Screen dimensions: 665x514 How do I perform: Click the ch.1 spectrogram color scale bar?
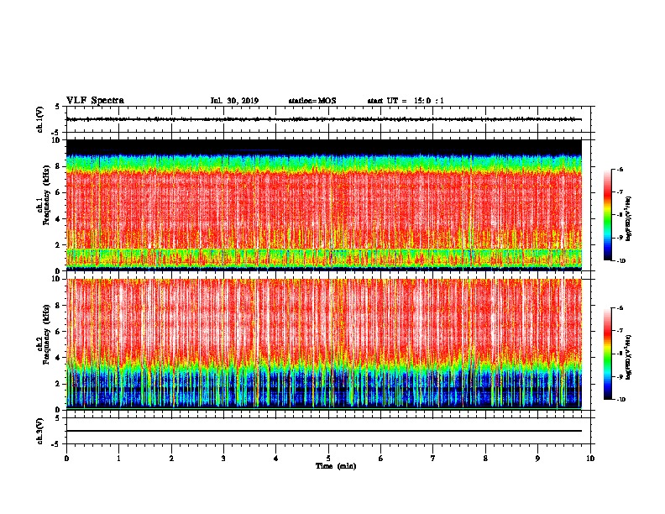pos(607,215)
